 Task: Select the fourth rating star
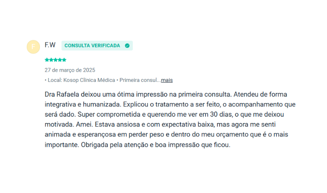60,60
